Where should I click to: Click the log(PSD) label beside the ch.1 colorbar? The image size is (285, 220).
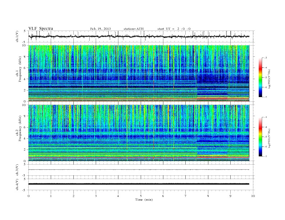(269, 79)
